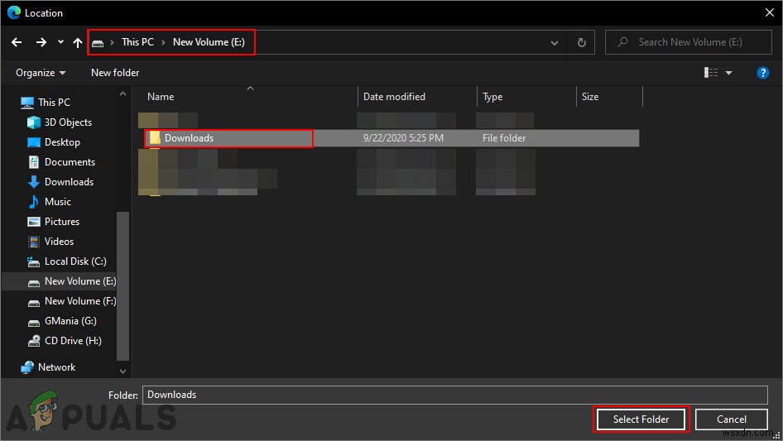Viewport: 783px width, 441px height.
Task: Open New Volume (F:) in sidebar
Action: coord(80,301)
